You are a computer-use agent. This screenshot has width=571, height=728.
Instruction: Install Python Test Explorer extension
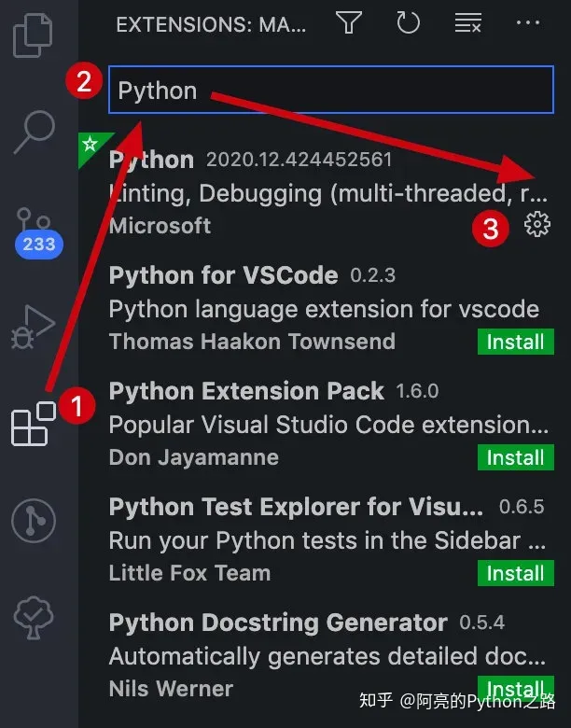point(515,573)
